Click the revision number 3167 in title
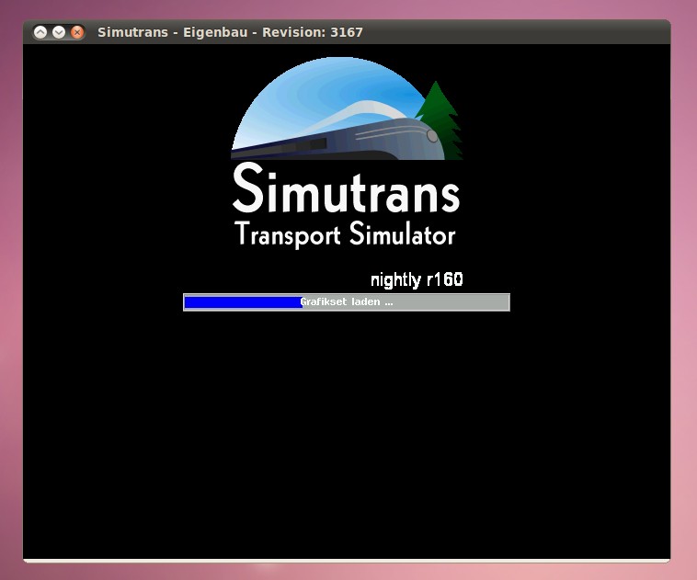This screenshot has width=697, height=580. pyautogui.click(x=347, y=32)
